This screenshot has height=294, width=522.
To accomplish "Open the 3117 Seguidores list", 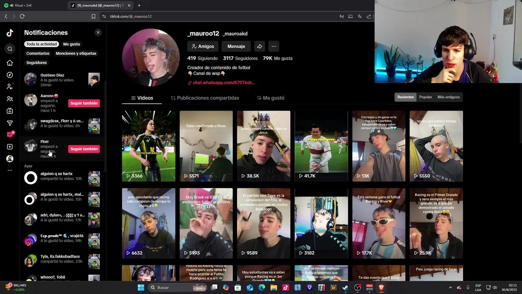I will coord(240,58).
